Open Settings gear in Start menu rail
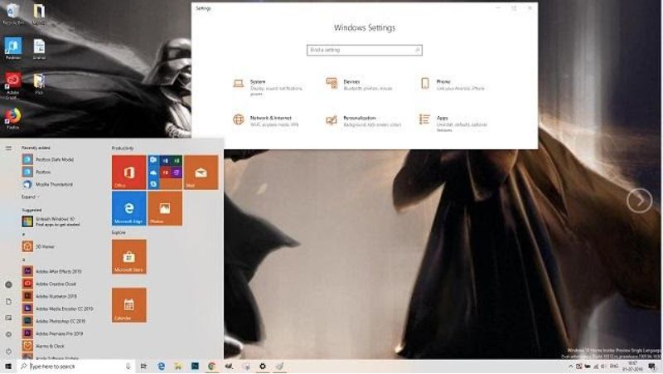Image resolution: width=663 pixels, height=374 pixels. 8,334
